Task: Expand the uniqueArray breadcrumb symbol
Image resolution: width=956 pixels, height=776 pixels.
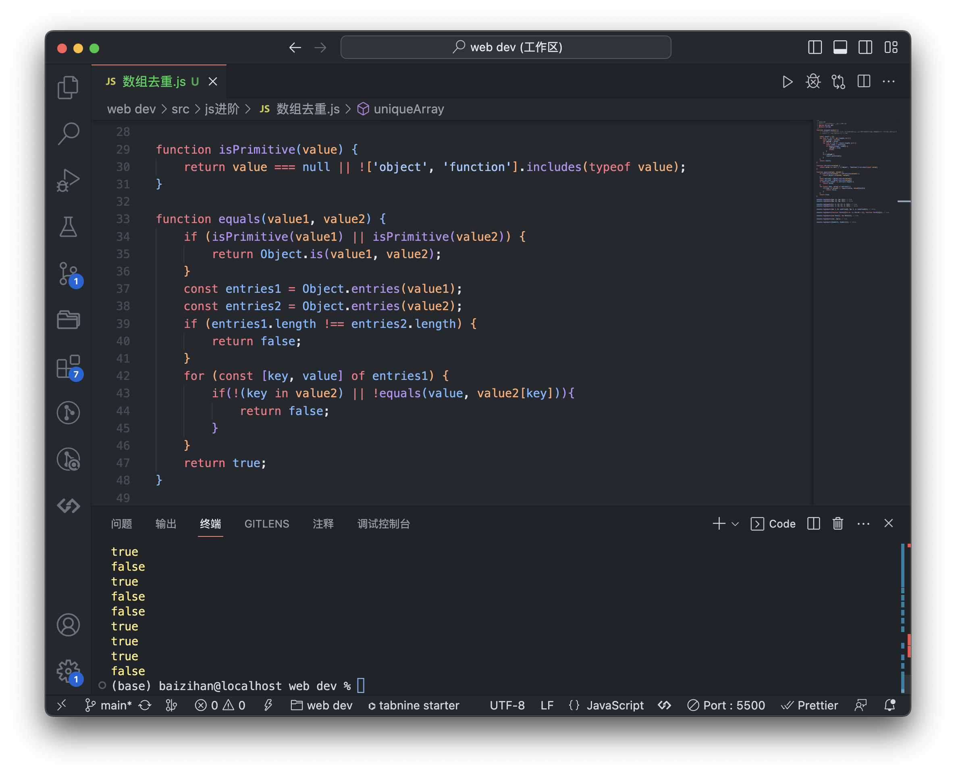Action: (x=408, y=109)
